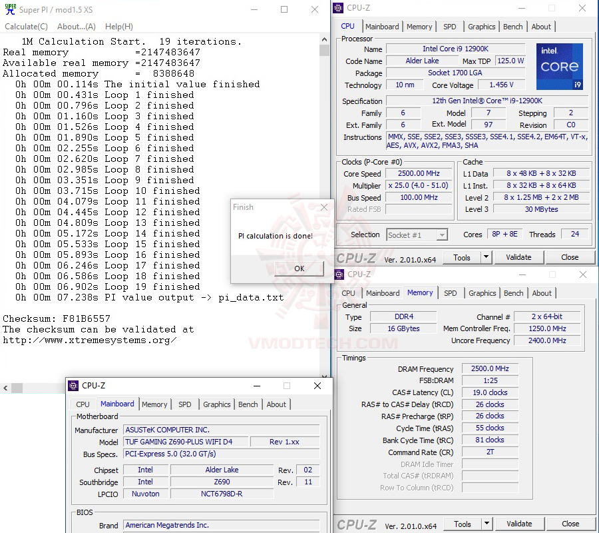The width and height of the screenshot is (599, 533).
Task: Close the Finish dialog with X
Action: [x=324, y=207]
